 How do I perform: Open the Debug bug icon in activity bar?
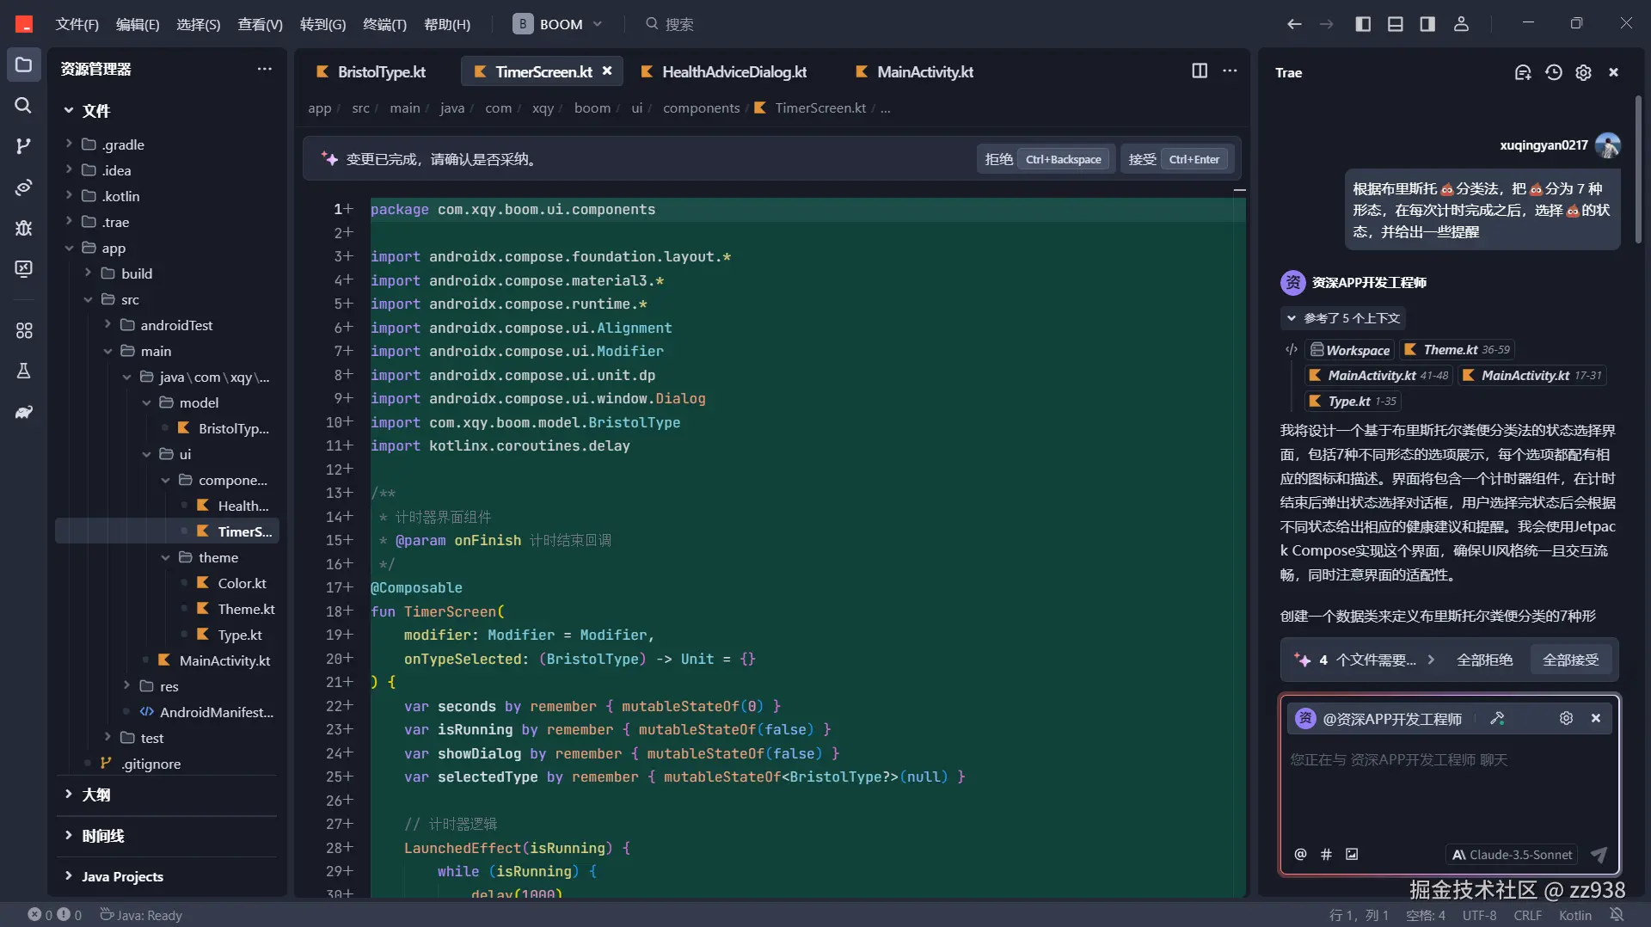23,228
